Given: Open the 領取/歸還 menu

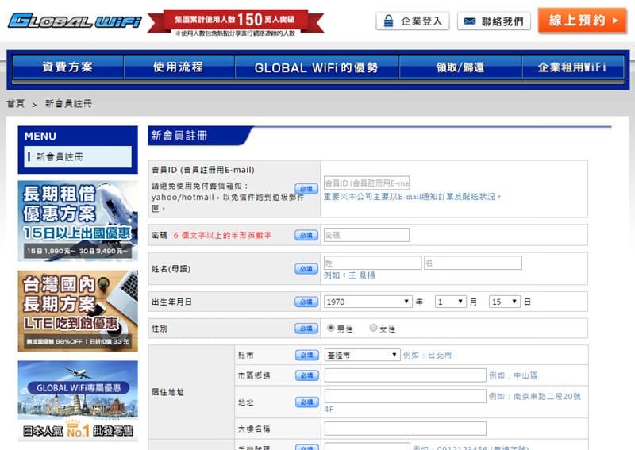Looking at the screenshot, I should [x=460, y=67].
